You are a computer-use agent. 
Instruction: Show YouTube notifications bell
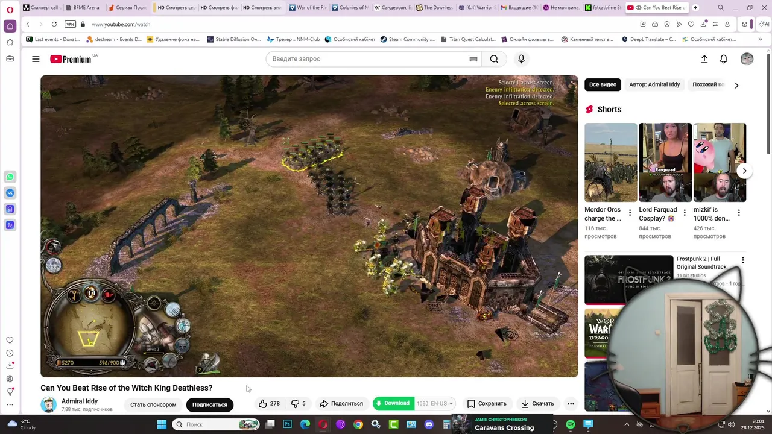[x=724, y=59]
